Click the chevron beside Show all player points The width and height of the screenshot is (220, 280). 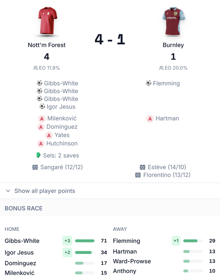(x=8, y=191)
